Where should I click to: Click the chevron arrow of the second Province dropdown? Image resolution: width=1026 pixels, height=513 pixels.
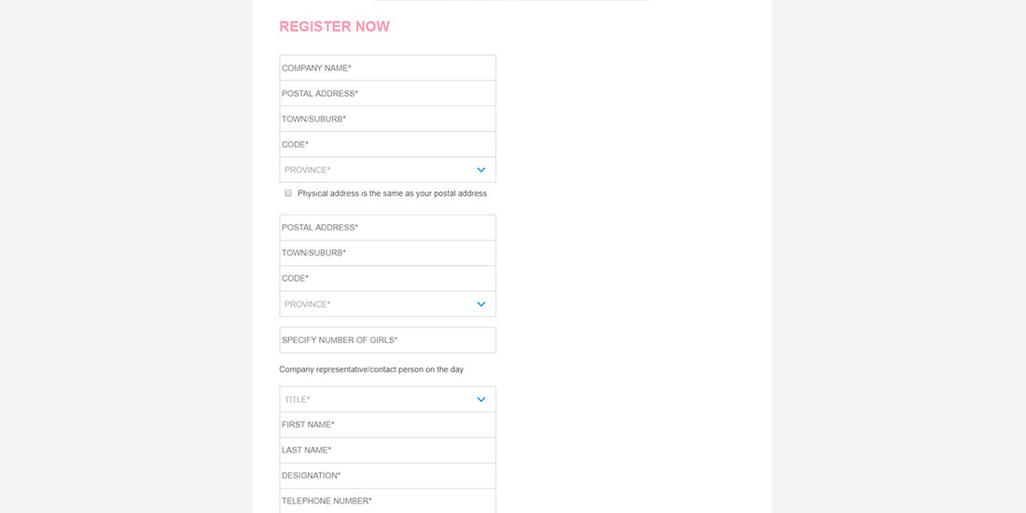(481, 304)
